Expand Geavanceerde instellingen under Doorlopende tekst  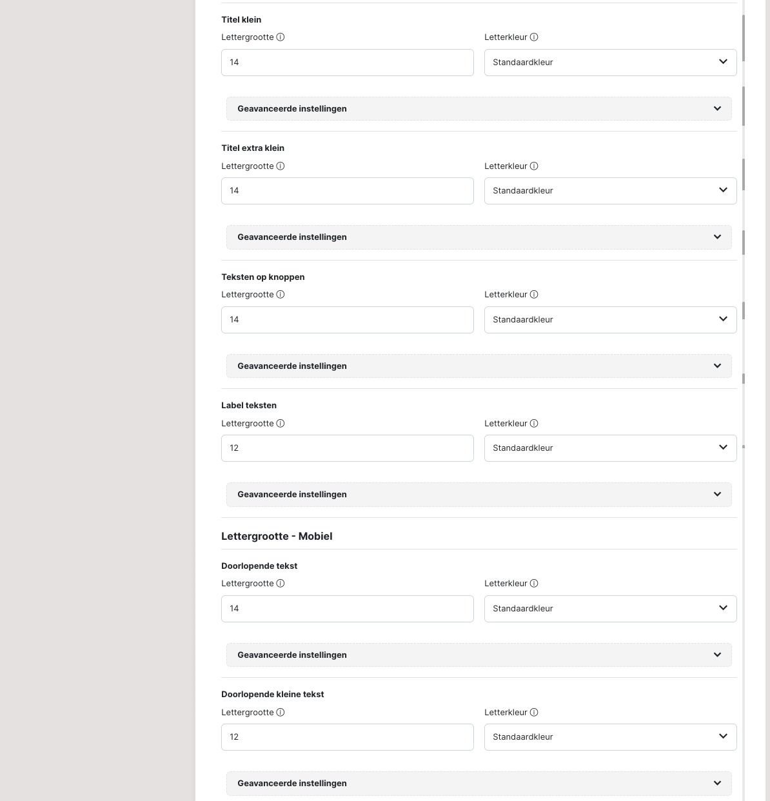[479, 655]
